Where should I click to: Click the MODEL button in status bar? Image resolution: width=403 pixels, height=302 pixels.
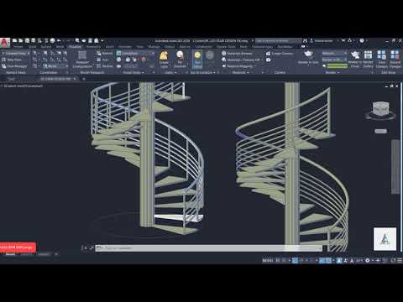point(268,260)
